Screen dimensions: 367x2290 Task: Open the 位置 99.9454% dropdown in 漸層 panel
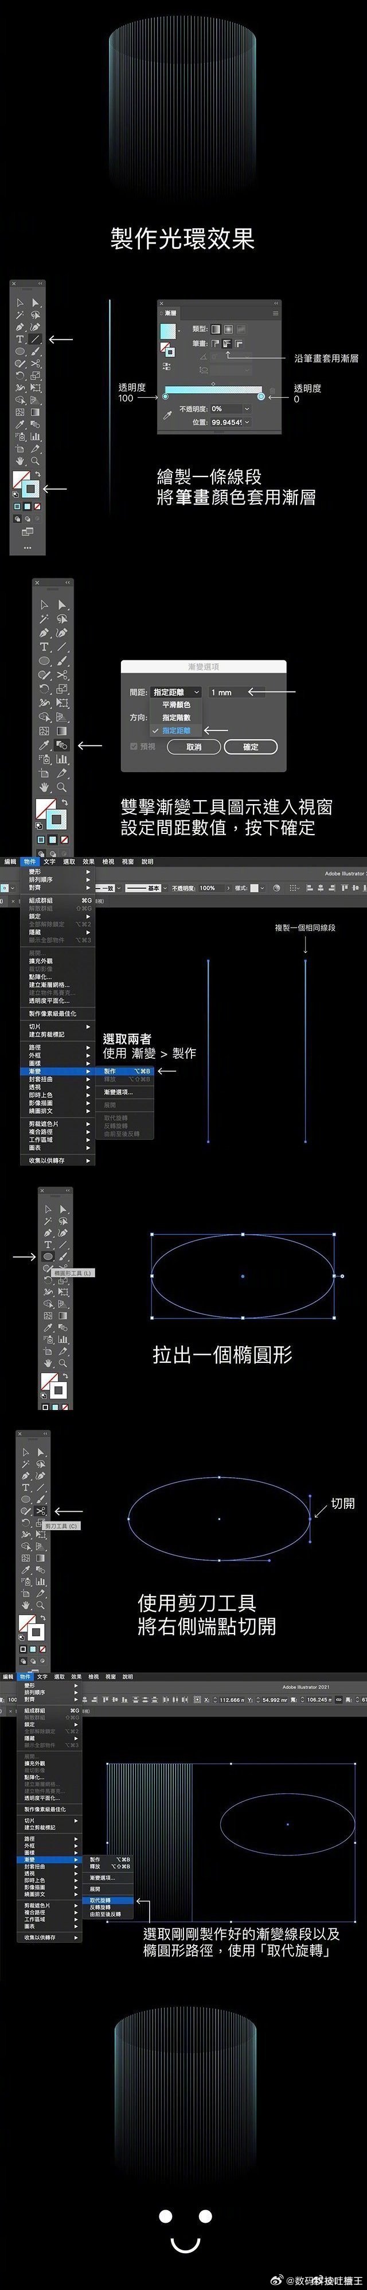tap(247, 422)
